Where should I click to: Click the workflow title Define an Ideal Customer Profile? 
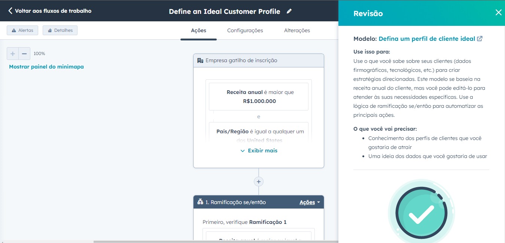[225, 11]
